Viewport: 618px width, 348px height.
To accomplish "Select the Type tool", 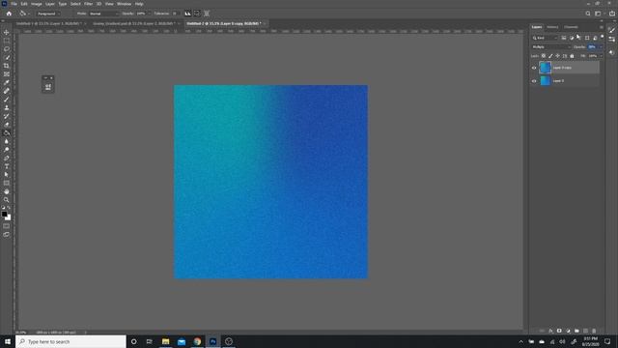I will click(x=7, y=166).
